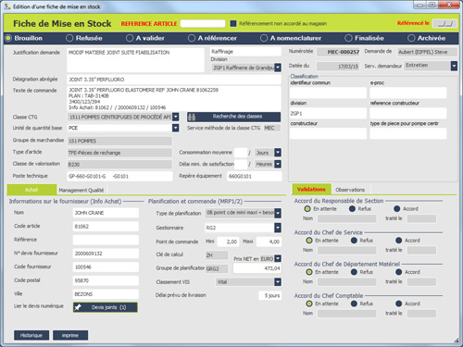Screen dimensions: 463x347
Task: Choose Accord for Responsable de Section
Action: [x=397, y=209]
